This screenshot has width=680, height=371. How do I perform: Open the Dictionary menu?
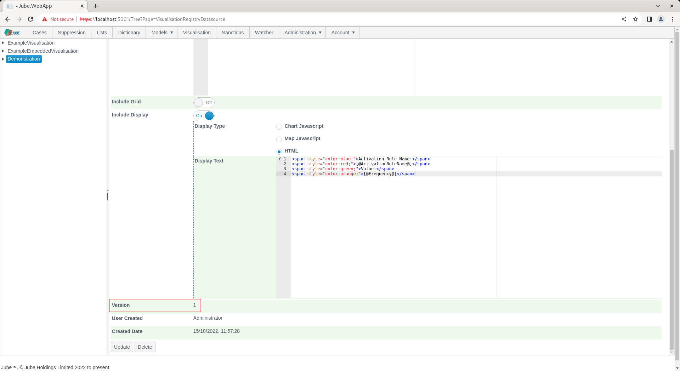[x=129, y=33]
